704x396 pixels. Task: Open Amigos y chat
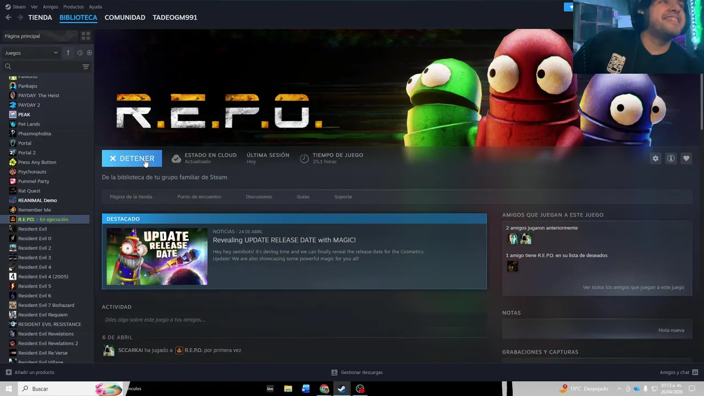[678, 372]
